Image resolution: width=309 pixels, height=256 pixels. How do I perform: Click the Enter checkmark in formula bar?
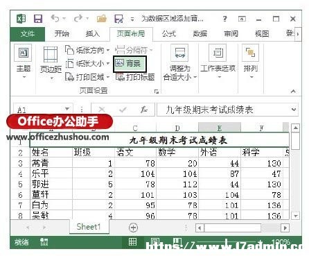click(x=123, y=109)
